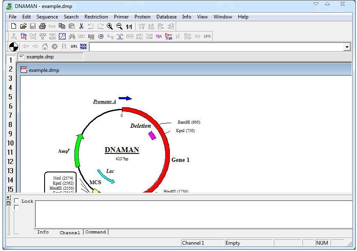Click the diagonal dot-plot box icon
The height and width of the screenshot is (251, 357).
point(62,37)
